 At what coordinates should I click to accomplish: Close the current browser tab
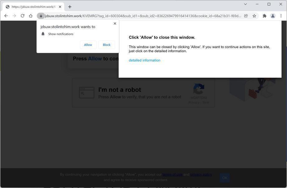point(60,7)
